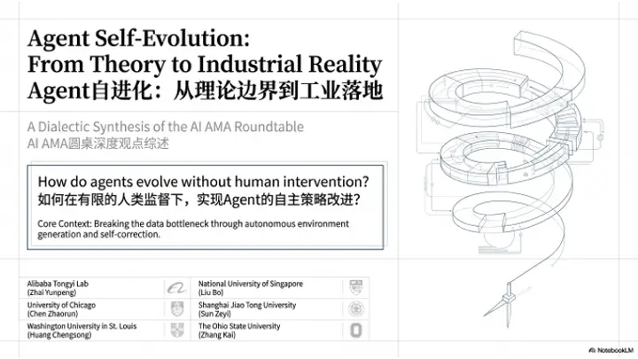Image resolution: width=638 pixels, height=359 pixels.
Task: Click the University of Chicago crest
Action: [176, 309]
